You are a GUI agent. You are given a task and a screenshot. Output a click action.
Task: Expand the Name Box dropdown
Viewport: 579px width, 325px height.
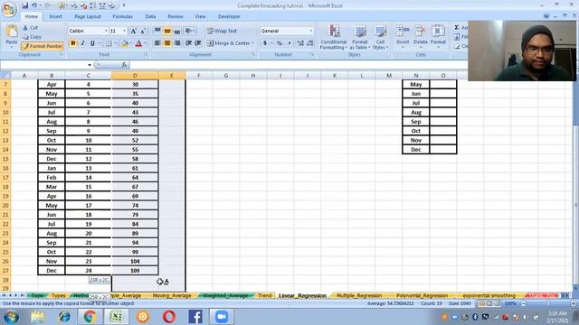click(x=90, y=65)
